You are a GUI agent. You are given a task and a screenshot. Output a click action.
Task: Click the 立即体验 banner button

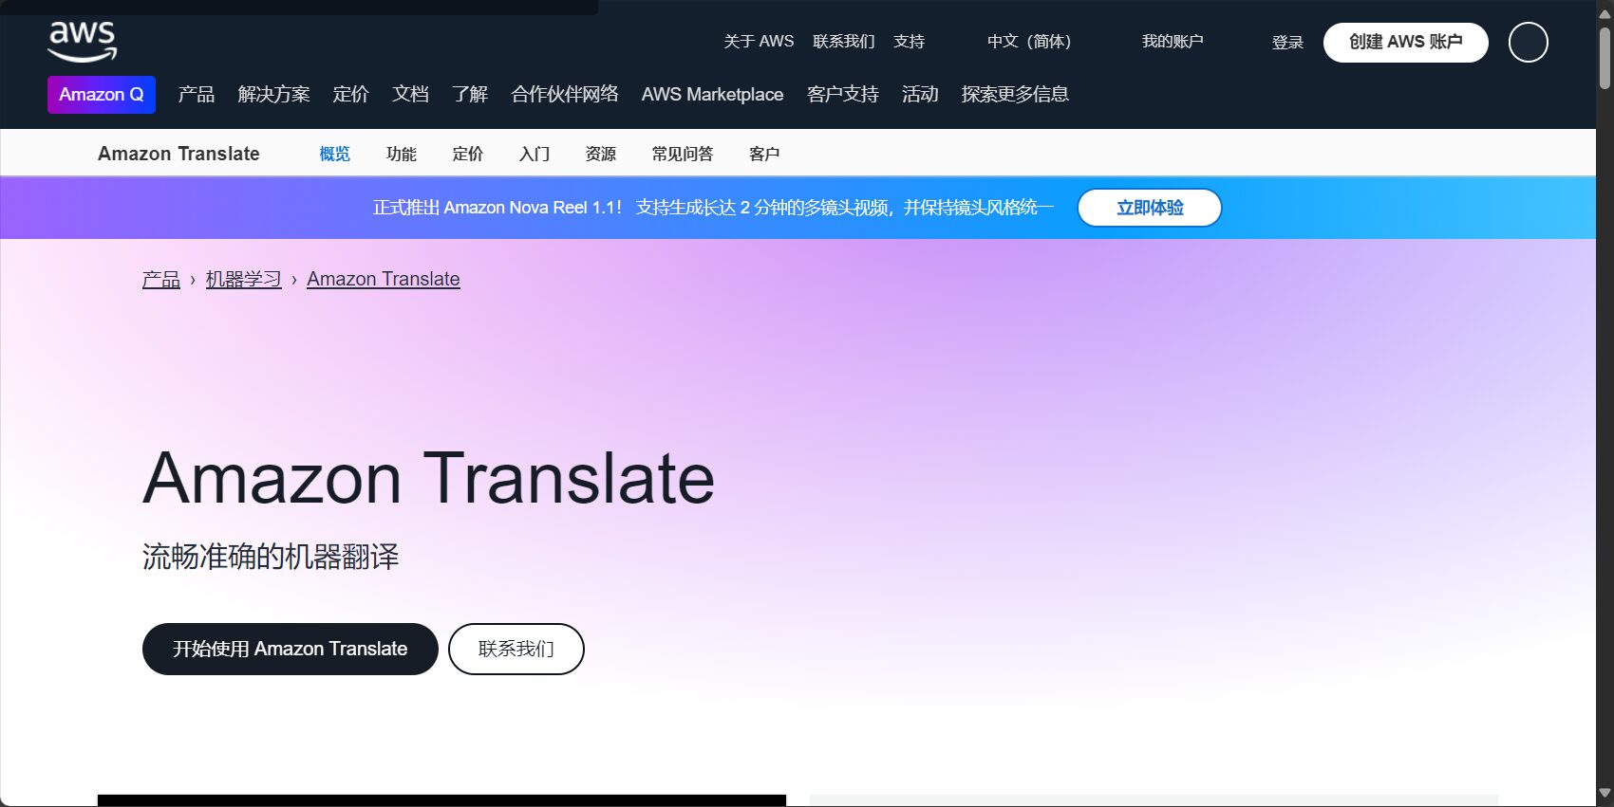coord(1150,208)
